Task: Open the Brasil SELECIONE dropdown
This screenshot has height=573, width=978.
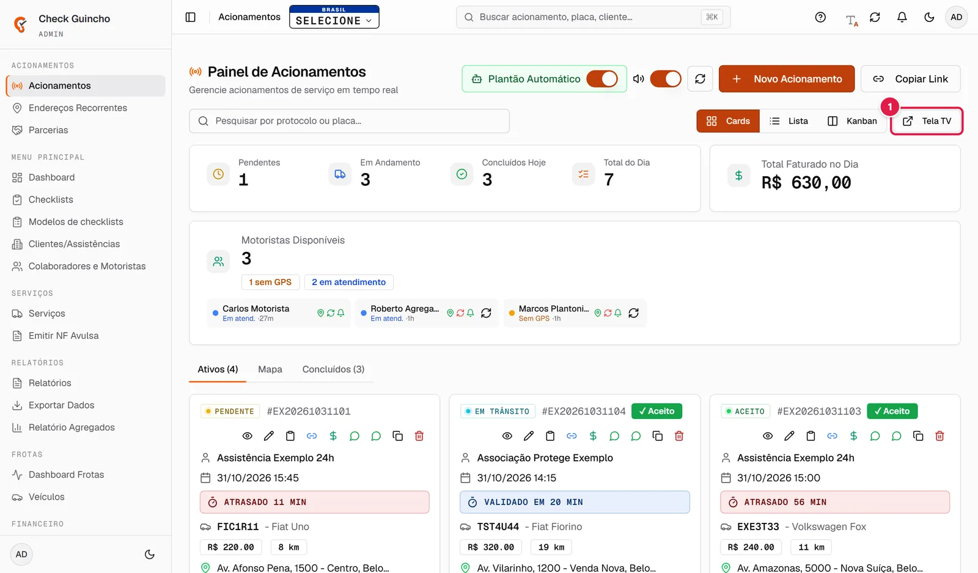Action: [x=334, y=17]
